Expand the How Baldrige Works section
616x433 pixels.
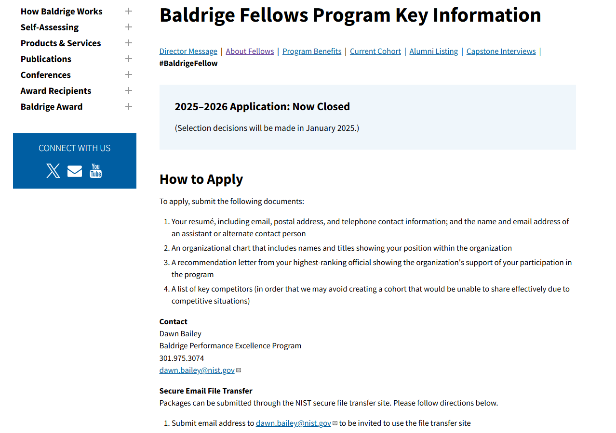[x=129, y=11]
